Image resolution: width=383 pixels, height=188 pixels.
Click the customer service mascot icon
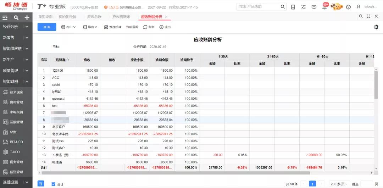pos(337,6)
